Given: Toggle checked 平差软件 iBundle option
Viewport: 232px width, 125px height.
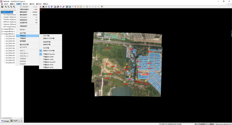Looking at the screenshot, I should (50, 54).
